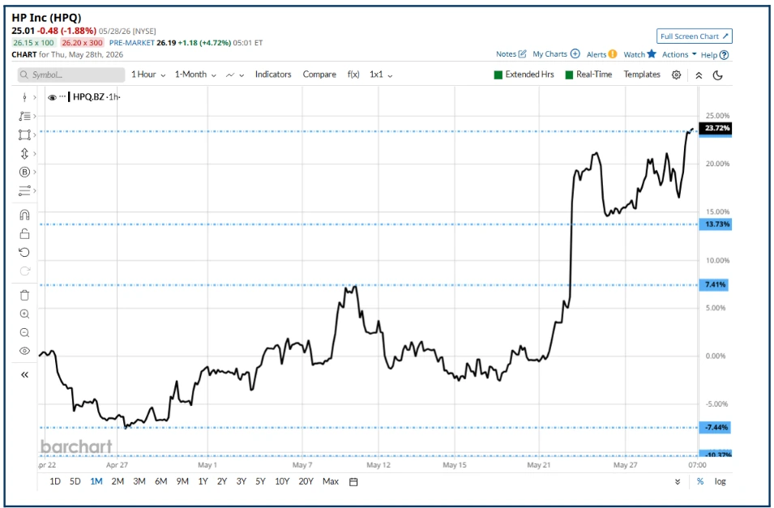Collapse the header with double up chevron

pos(699,75)
